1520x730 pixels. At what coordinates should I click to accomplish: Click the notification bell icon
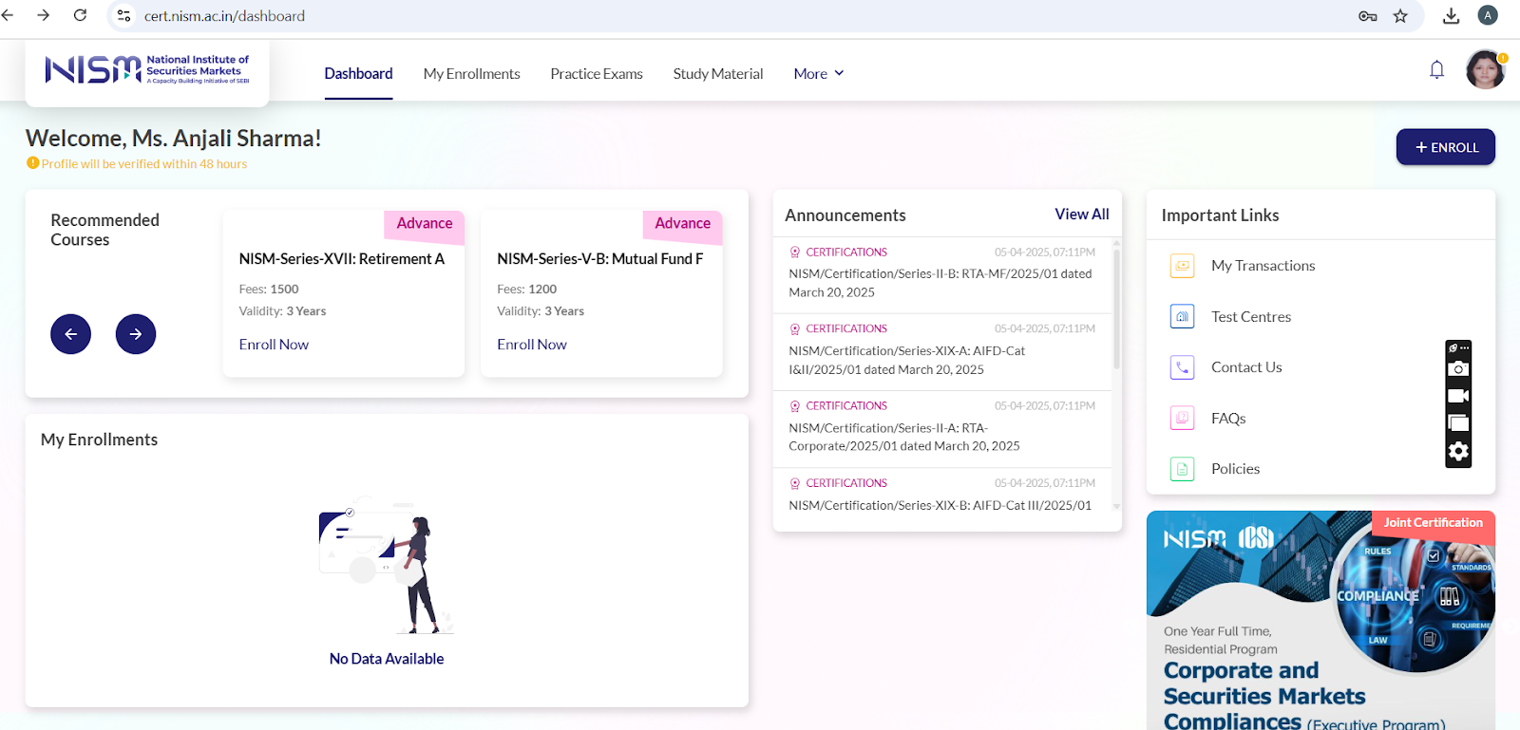(1436, 69)
